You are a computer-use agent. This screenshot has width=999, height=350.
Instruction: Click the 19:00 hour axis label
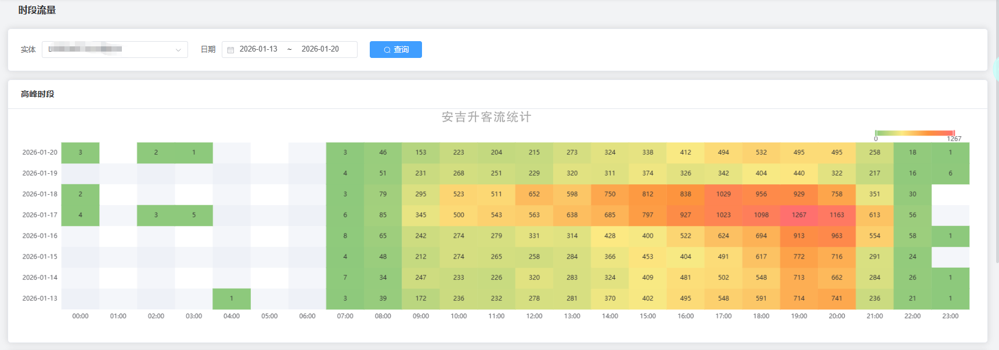(799, 316)
